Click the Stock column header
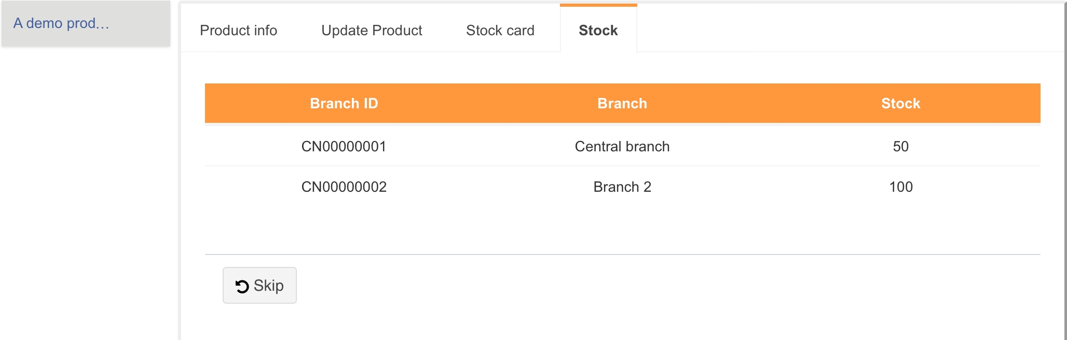The height and width of the screenshot is (340, 1067). pos(900,103)
